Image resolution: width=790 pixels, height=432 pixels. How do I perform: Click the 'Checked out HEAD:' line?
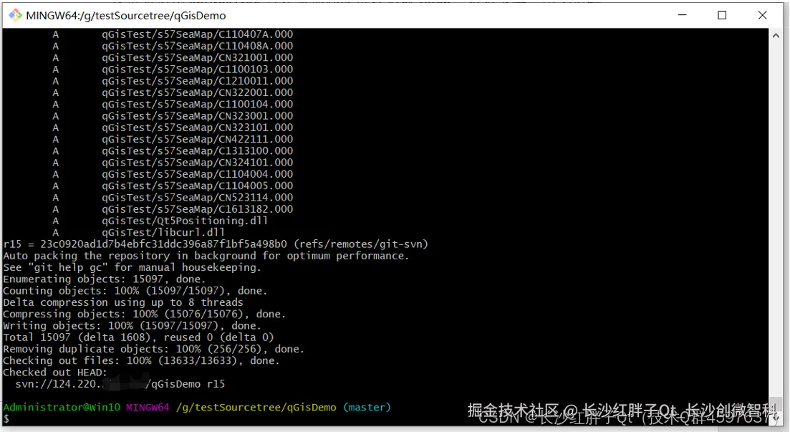tap(55, 372)
